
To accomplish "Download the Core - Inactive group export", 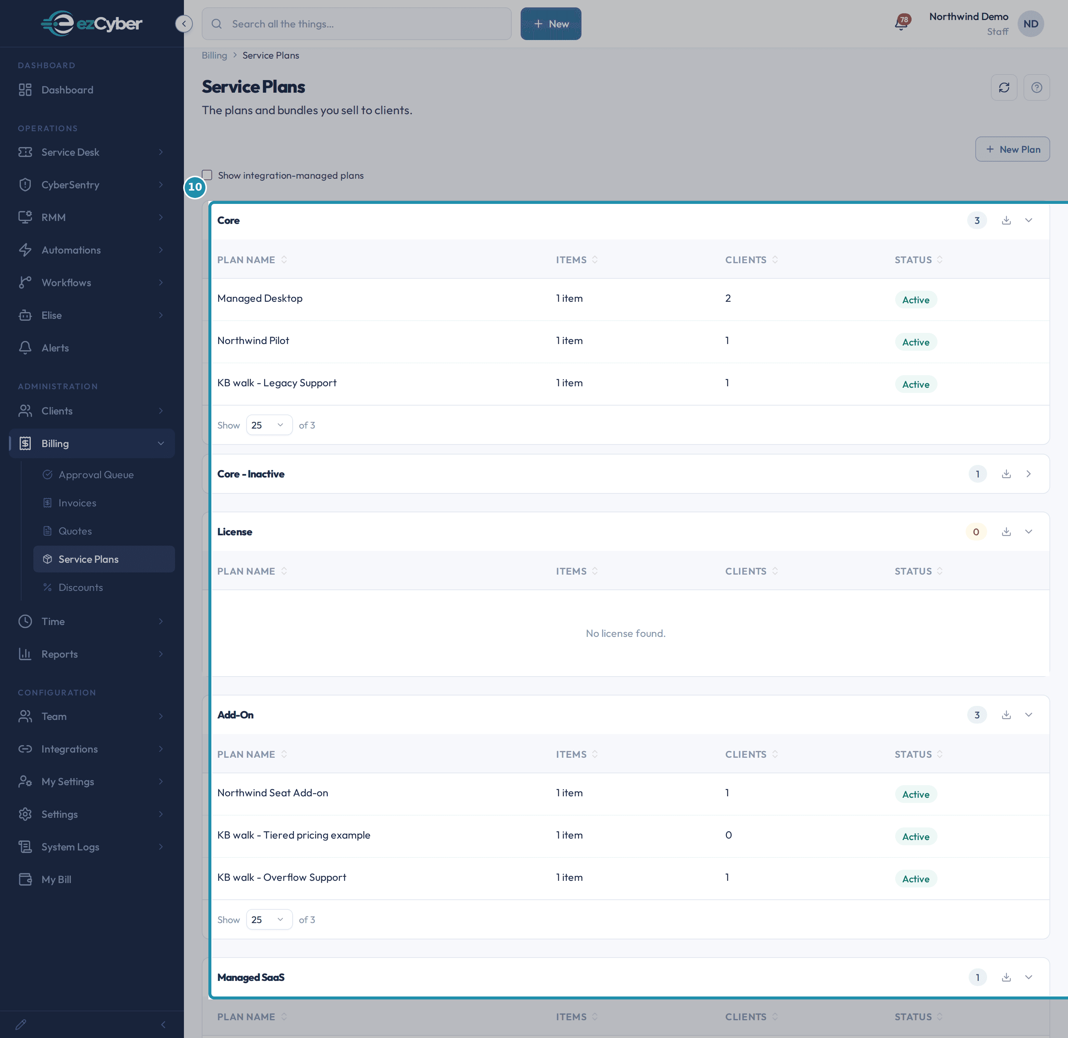I will [1006, 474].
